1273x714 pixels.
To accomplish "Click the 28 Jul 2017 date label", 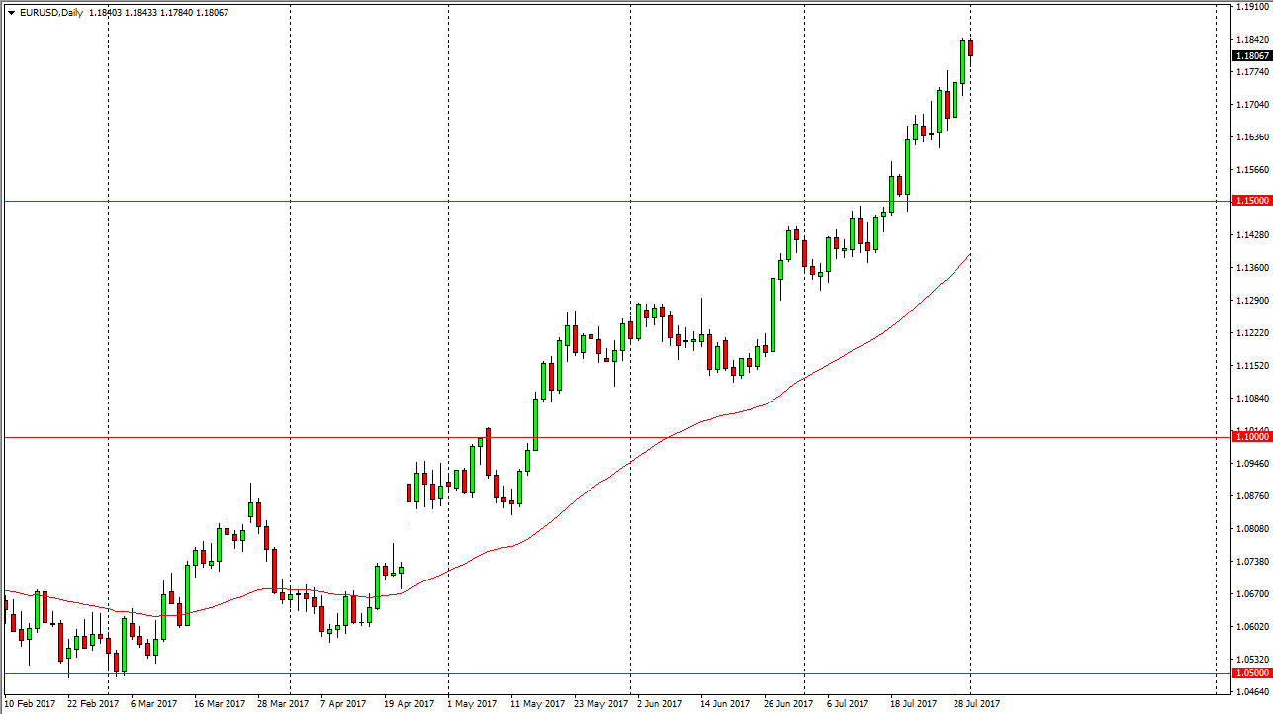I will (x=975, y=704).
